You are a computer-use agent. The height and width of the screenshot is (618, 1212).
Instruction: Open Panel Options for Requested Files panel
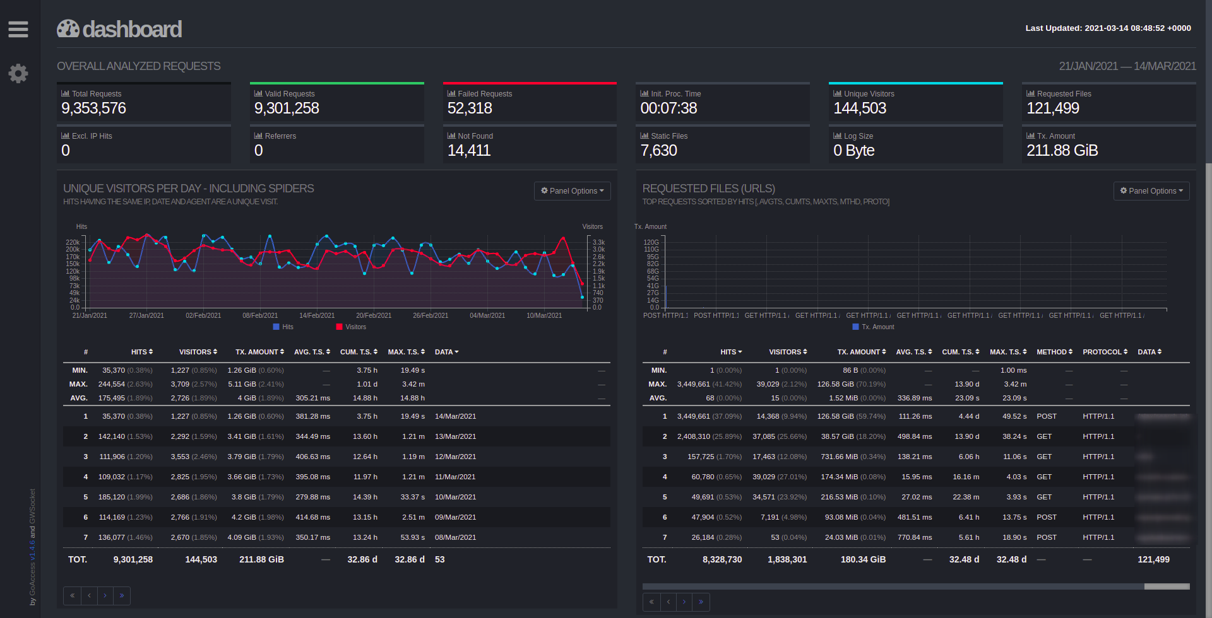click(x=1151, y=191)
